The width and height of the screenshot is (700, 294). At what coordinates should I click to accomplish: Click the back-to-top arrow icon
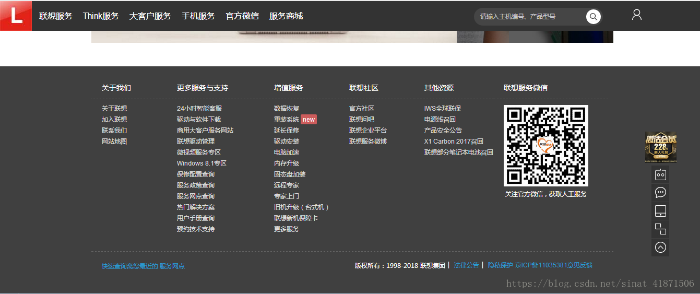pyautogui.click(x=660, y=248)
